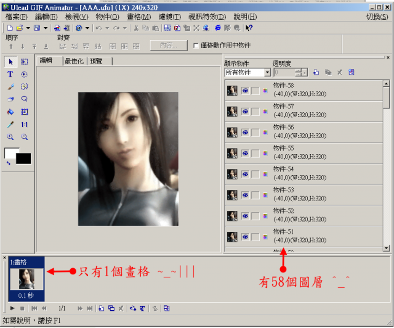Click the Internet Explorer preview icon

[x=218, y=28]
